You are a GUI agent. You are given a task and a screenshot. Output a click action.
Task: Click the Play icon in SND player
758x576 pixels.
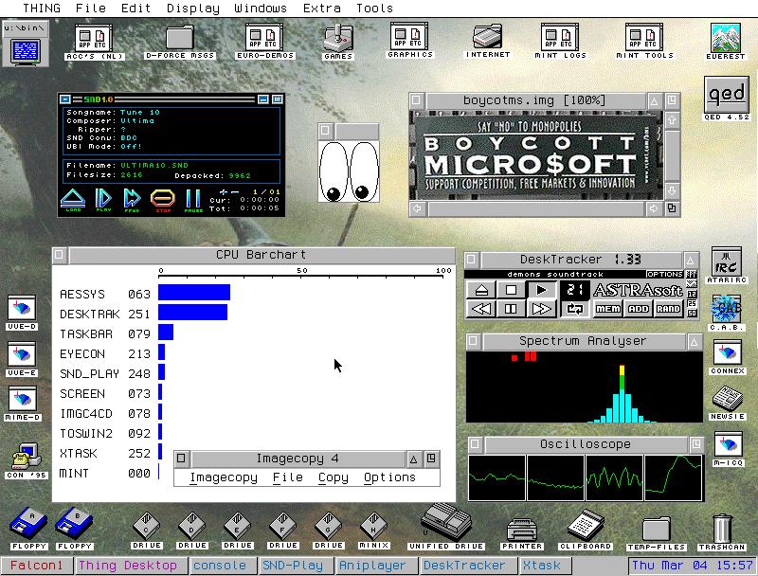tap(103, 200)
